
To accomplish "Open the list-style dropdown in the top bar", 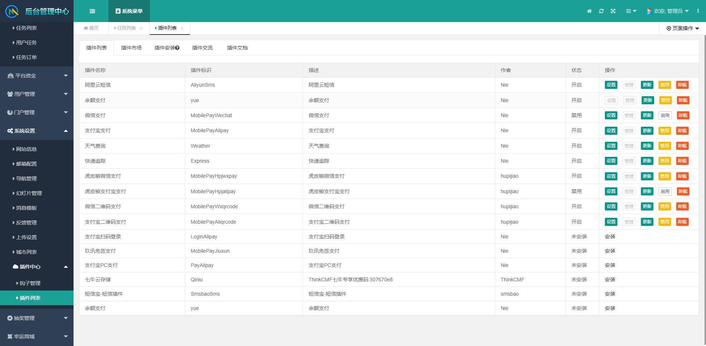I will pos(631,11).
